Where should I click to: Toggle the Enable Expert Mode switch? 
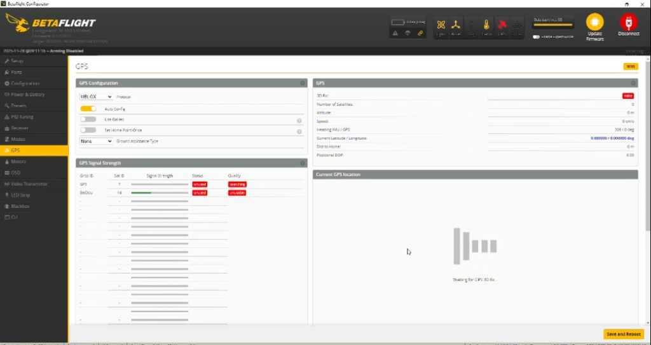point(537,37)
